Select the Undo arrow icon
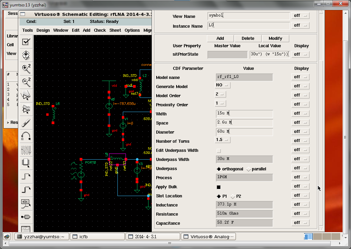Viewport: 351px width, 249px height. pos(26,136)
